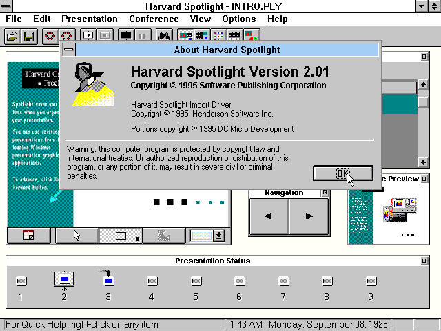Click the Preview panel corner box

pyautogui.click(x=424, y=179)
